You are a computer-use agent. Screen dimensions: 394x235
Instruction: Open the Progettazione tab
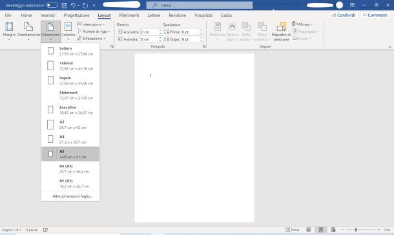(x=76, y=15)
